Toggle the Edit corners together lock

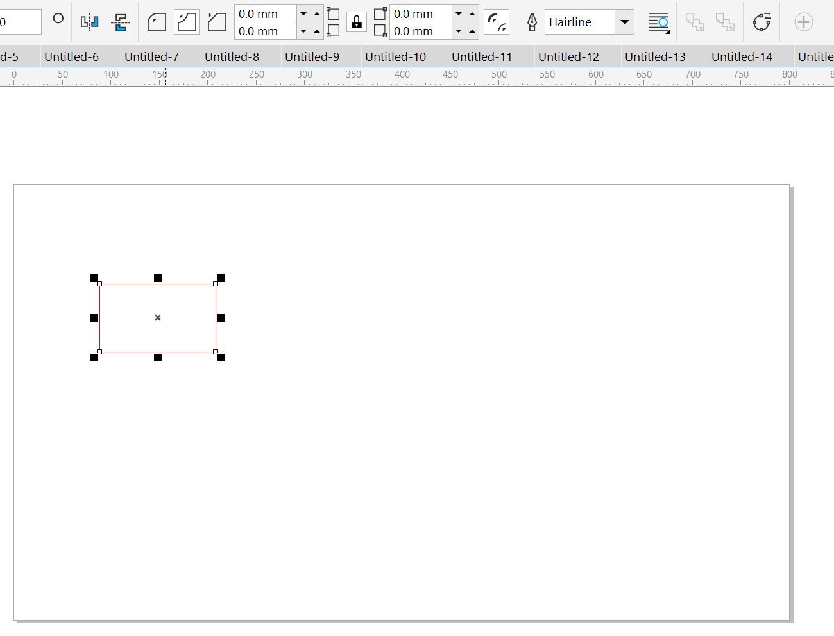click(x=357, y=22)
